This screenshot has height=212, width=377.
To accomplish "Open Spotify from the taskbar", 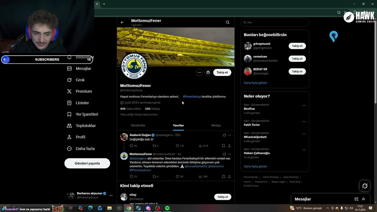I will [167, 208].
